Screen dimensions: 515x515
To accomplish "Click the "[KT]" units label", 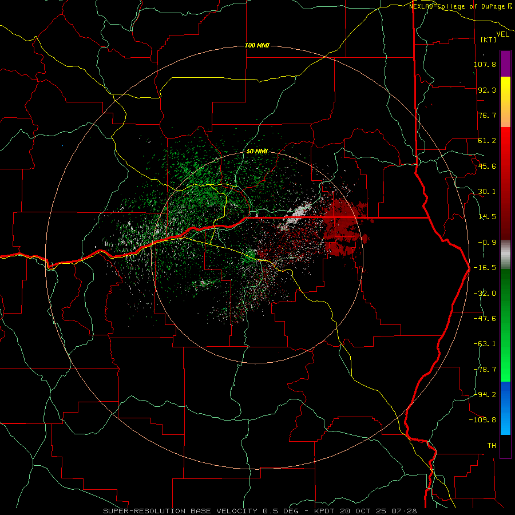I will pos(488,39).
